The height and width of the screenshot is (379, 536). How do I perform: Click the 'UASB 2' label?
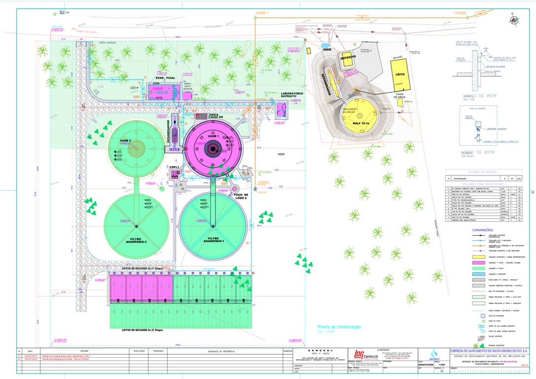click(x=125, y=141)
